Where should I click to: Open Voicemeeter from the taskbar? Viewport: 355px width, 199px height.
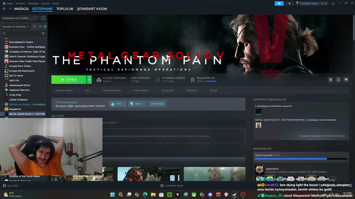218,195
